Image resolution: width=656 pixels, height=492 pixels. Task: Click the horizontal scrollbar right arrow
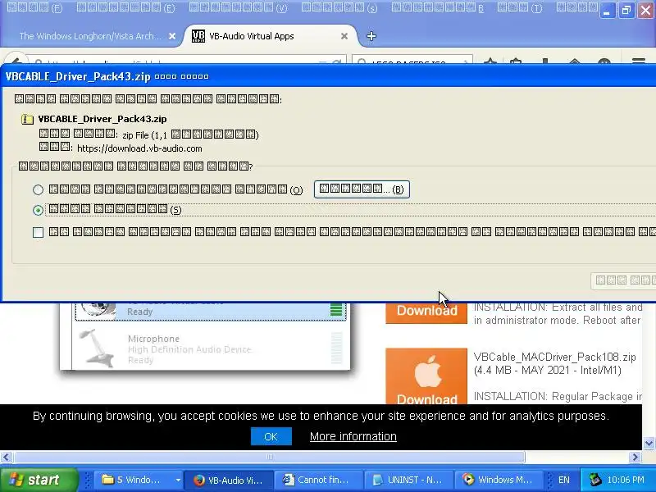point(635,457)
